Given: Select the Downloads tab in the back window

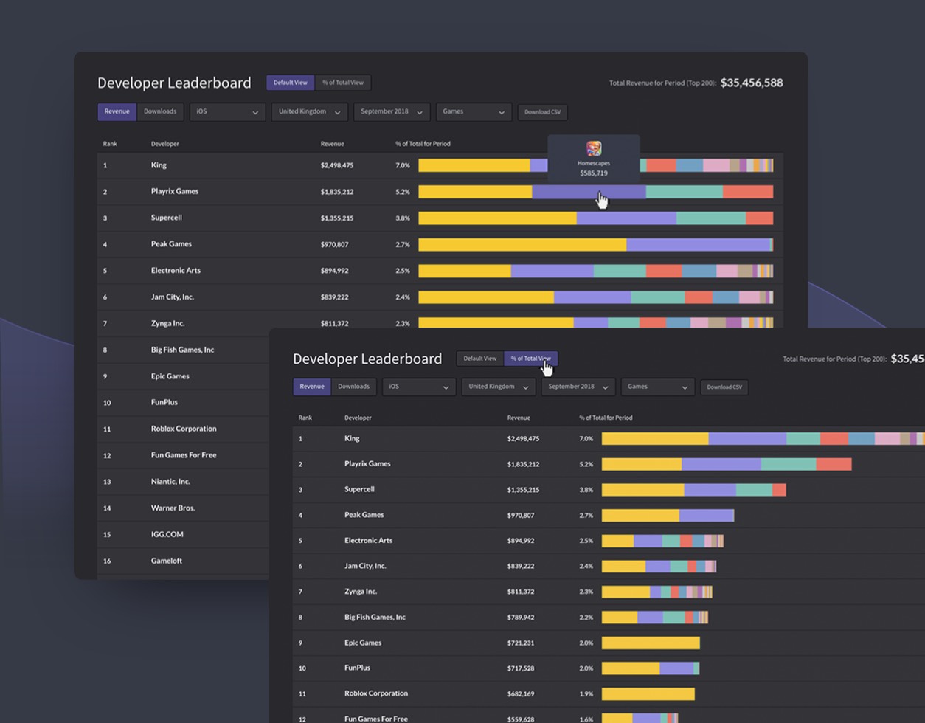Looking at the screenshot, I should point(160,111).
